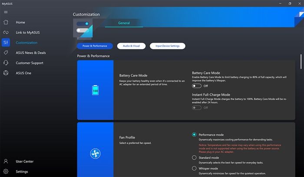Open ASUS One section
This screenshot has width=304, height=177.
23,73
